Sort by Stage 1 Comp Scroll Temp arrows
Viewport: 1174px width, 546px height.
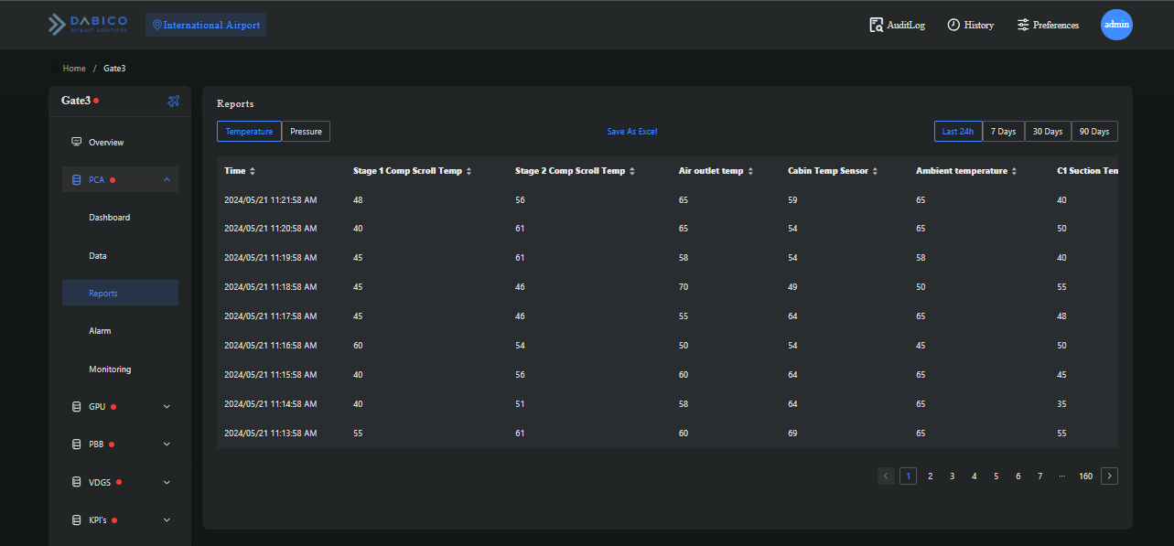click(x=469, y=171)
